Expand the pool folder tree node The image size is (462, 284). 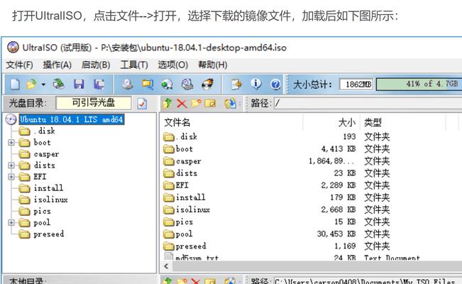point(11,223)
